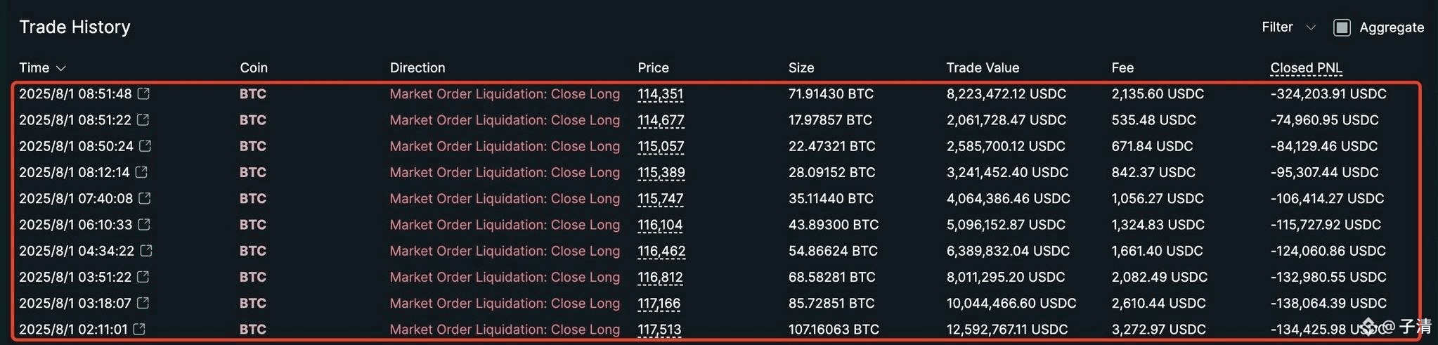Open explorer link for 03:18:07 trade
The height and width of the screenshot is (345, 1438).
coord(143,303)
